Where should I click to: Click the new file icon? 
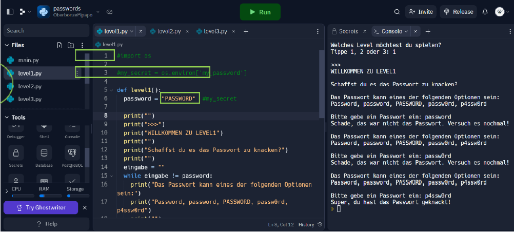60,45
